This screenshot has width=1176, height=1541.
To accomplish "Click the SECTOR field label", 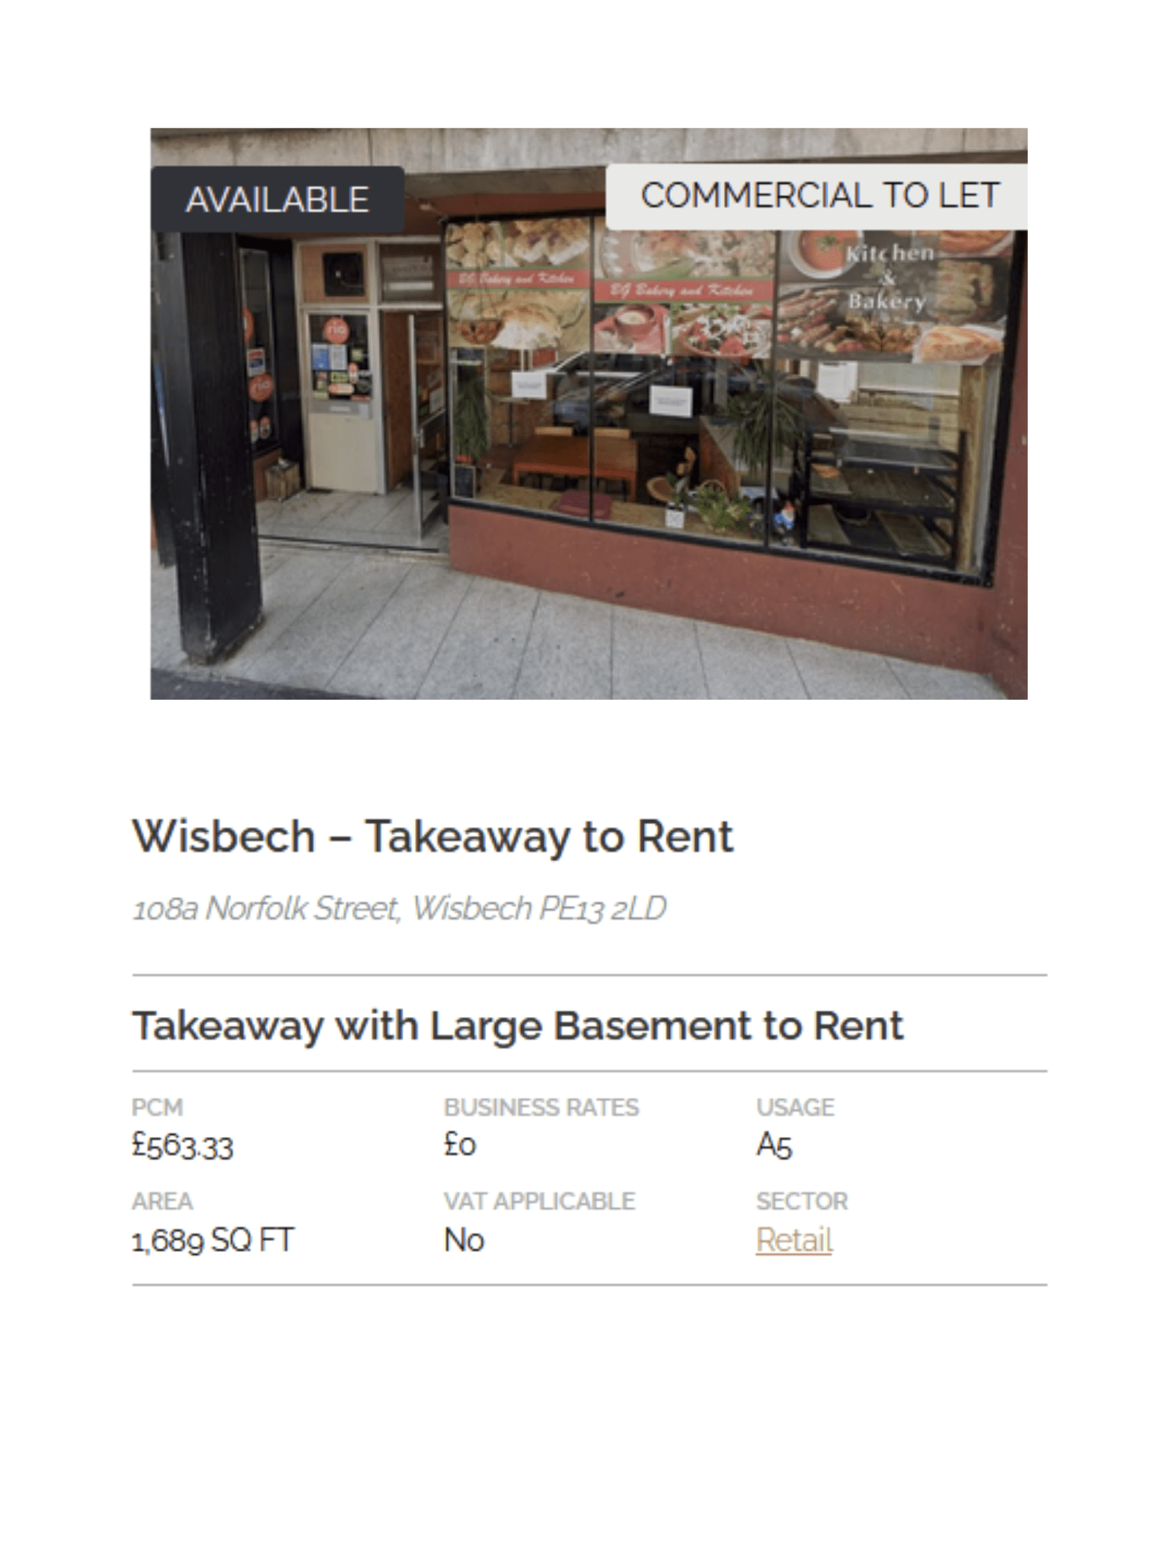I will click(x=802, y=1201).
